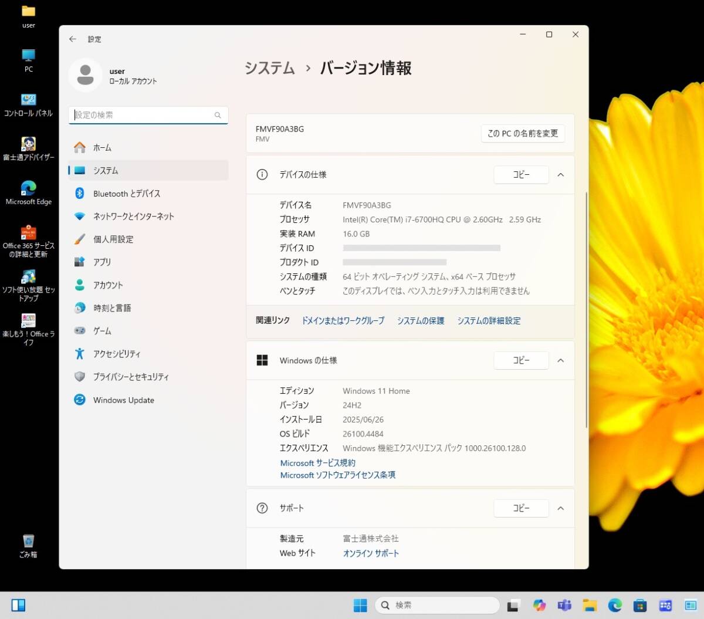Click the この PC の名前を変更 button
This screenshot has width=704, height=619.
coord(523,134)
